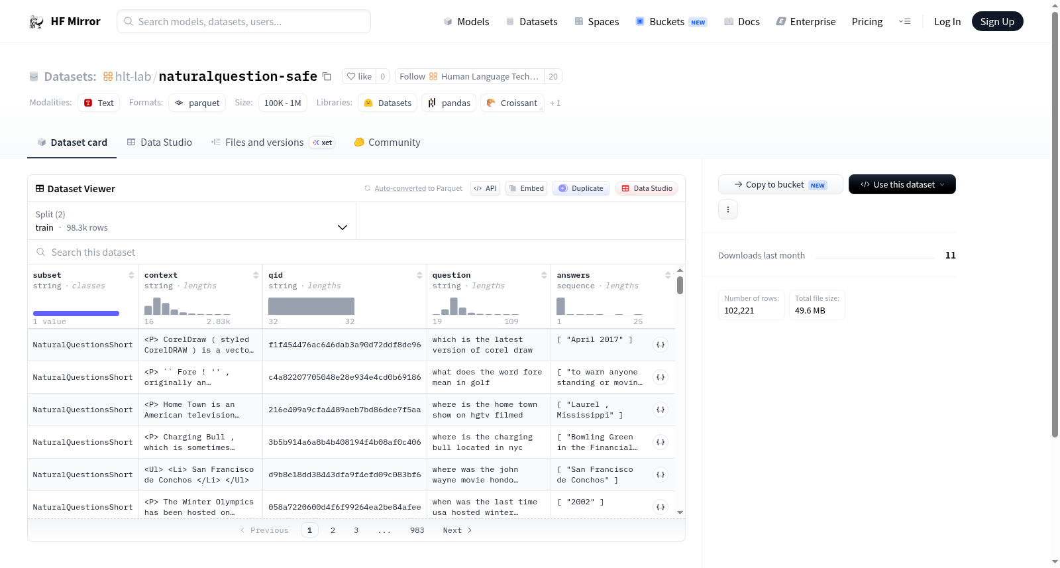Click the pandas library tag
This screenshot has height=568, width=1060.
point(449,103)
